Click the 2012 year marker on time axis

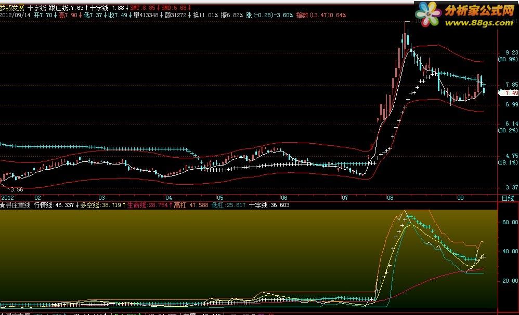8,198
